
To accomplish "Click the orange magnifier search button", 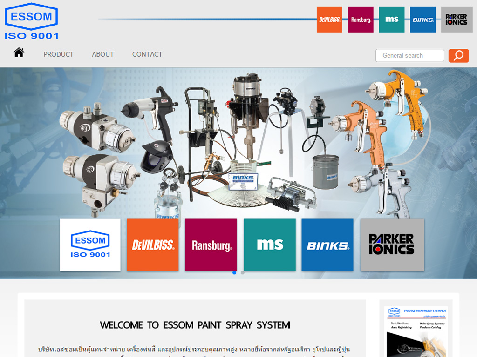I will pos(459,56).
